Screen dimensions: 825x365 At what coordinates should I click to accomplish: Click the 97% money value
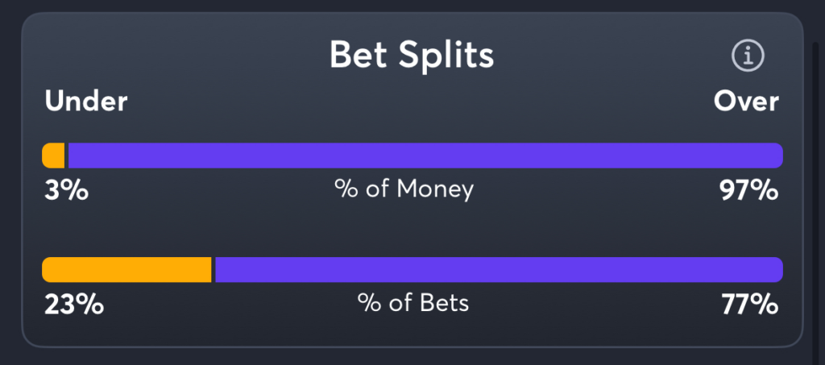(x=748, y=190)
